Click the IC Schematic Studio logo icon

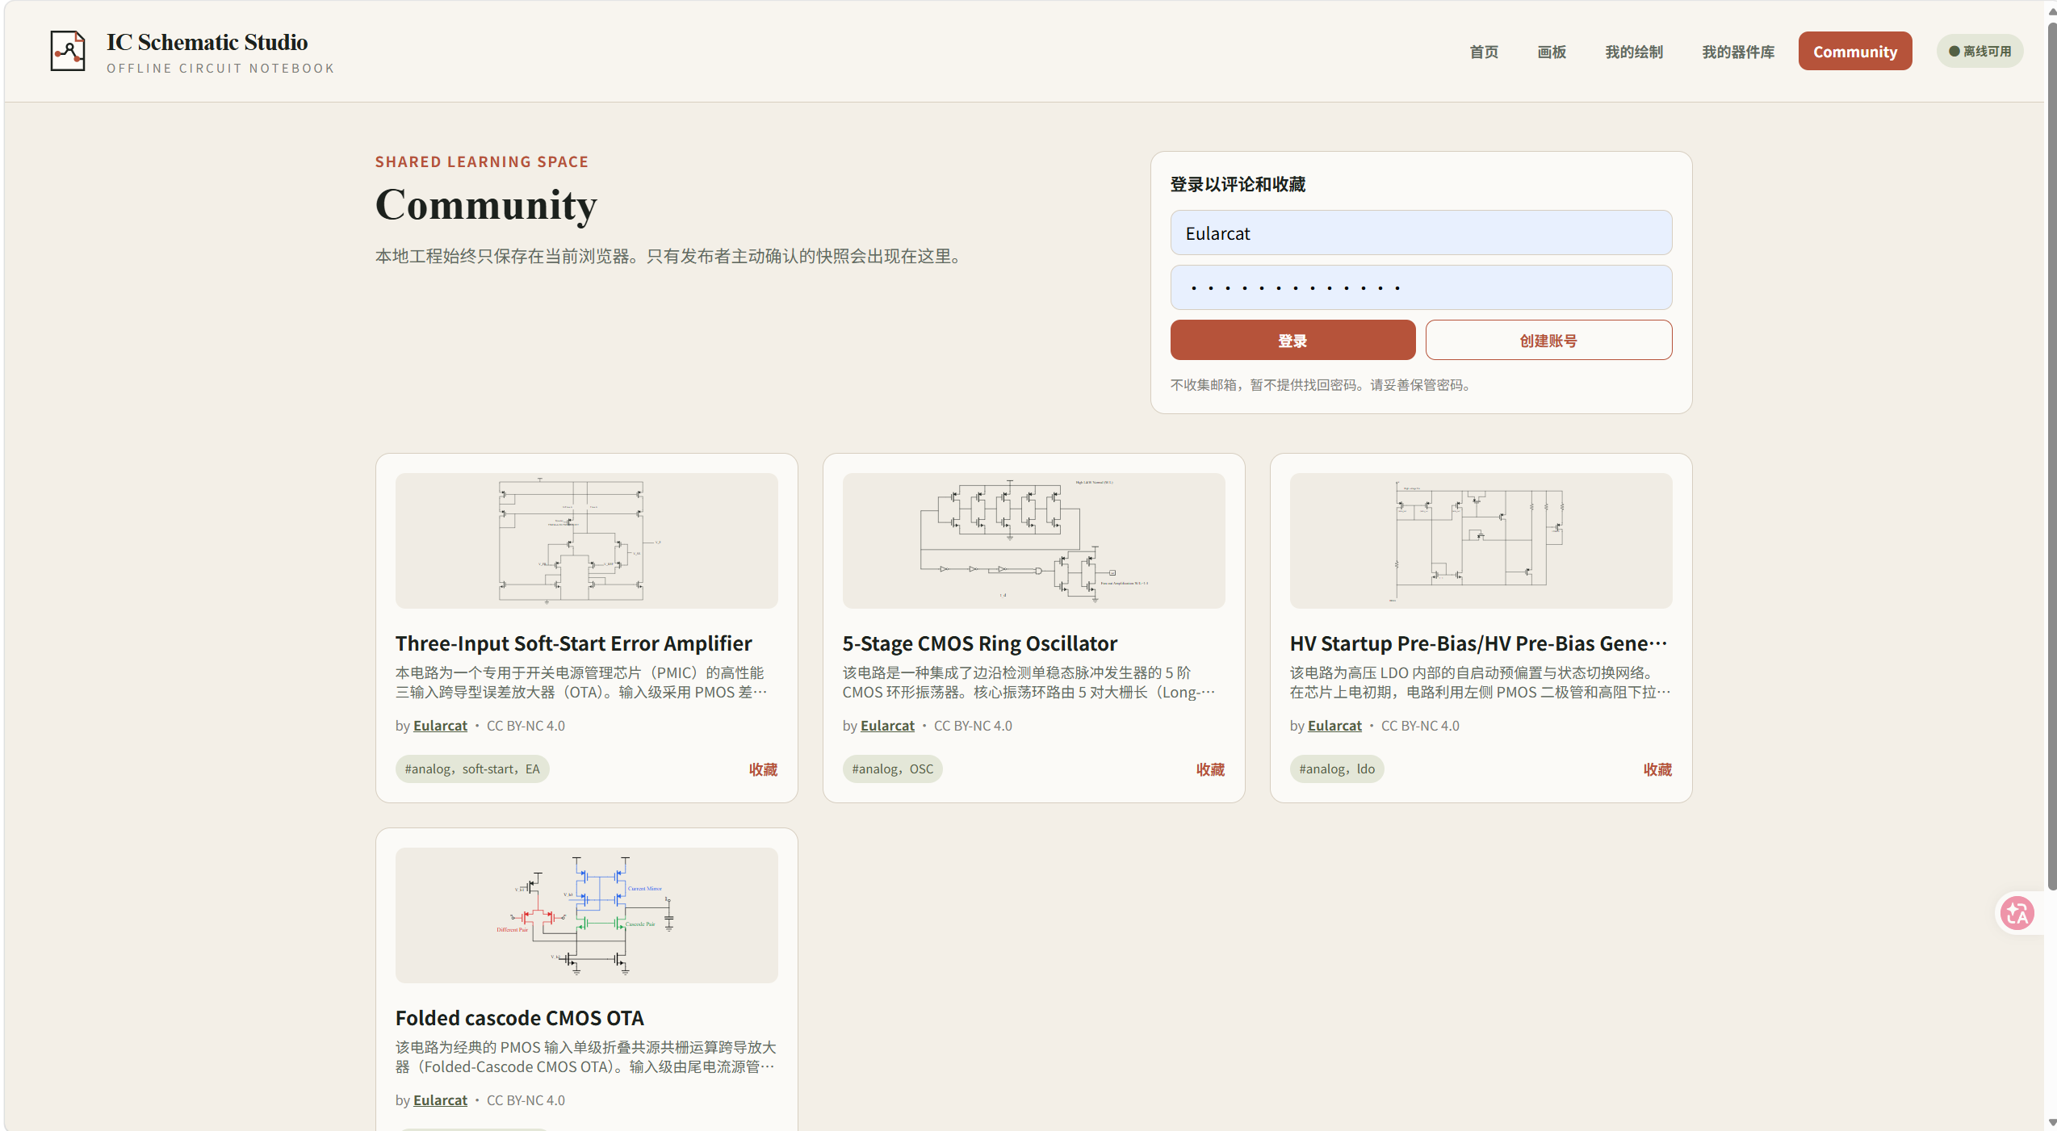tap(68, 51)
